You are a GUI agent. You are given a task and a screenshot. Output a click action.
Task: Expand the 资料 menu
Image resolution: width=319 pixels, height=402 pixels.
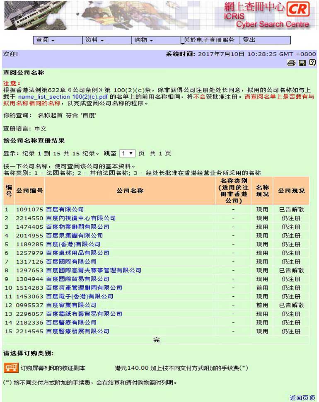click(x=94, y=40)
